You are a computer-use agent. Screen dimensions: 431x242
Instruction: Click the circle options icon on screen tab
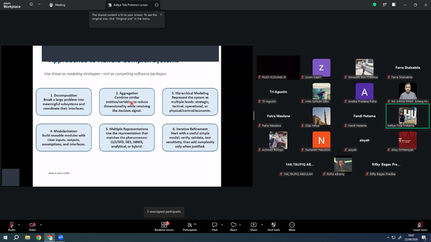pos(157,5)
